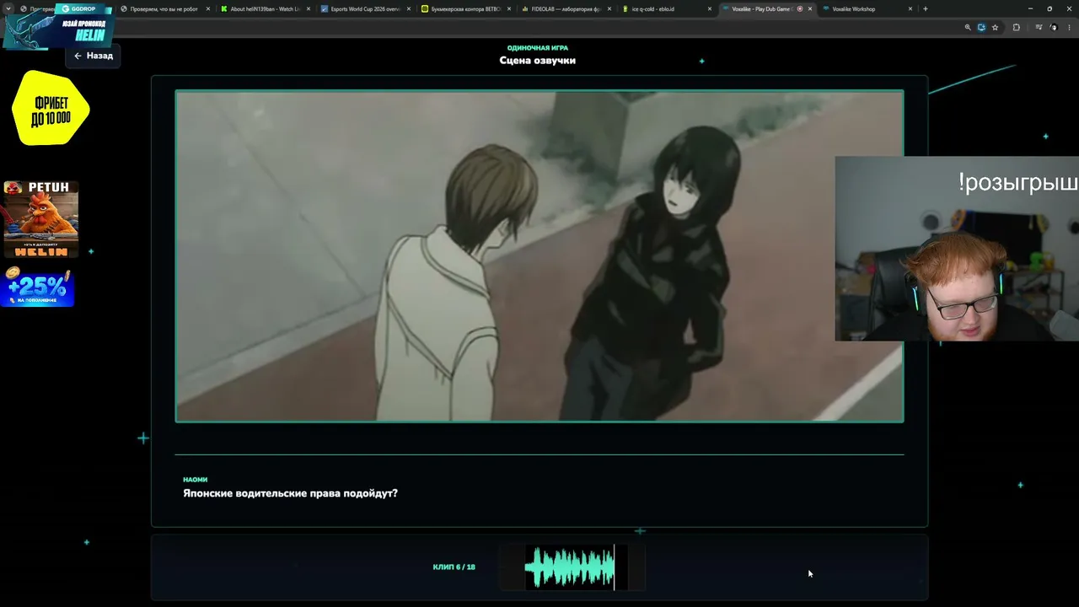Screen dimensions: 1079x607
Task: Click the recording indicator on Voxalike tab
Action: click(x=800, y=9)
